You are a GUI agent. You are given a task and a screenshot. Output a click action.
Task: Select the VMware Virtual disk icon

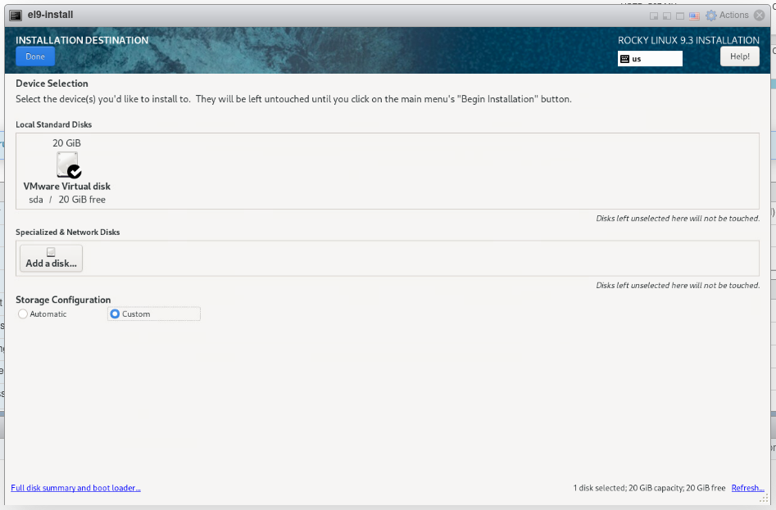pos(68,165)
